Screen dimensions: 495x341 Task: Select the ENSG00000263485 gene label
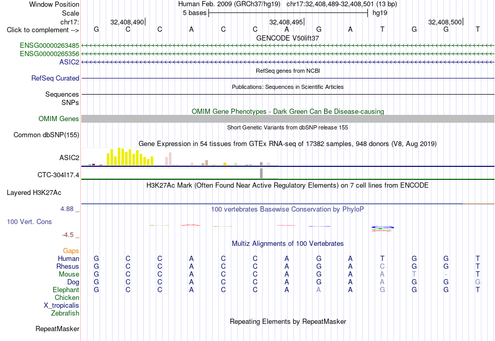pyautogui.click(x=49, y=46)
